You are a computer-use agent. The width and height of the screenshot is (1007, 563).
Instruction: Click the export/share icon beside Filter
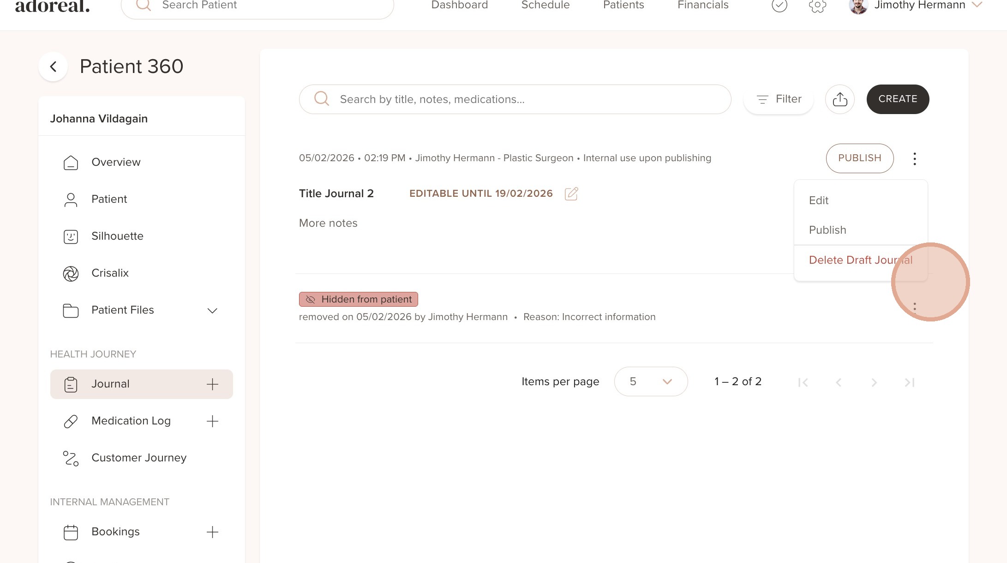(x=839, y=99)
